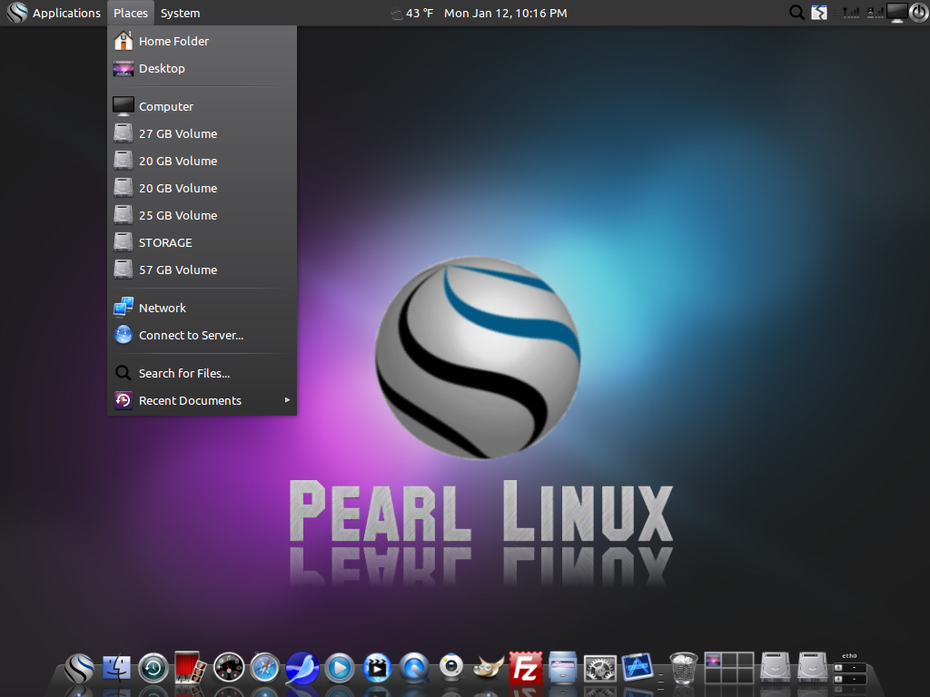The width and height of the screenshot is (930, 697).
Task: Open the Trash in the dock
Action: point(683,668)
